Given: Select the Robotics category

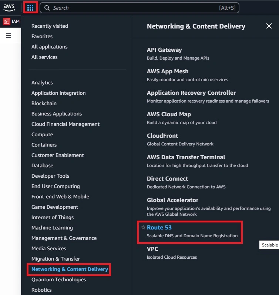Looking at the screenshot, I should pos(41,290).
